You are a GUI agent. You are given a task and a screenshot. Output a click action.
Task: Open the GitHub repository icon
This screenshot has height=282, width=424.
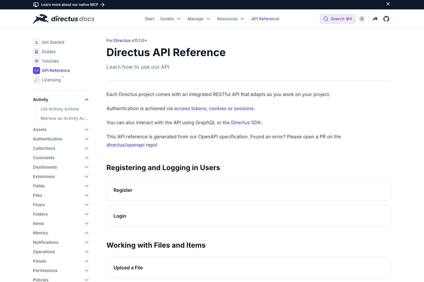point(386,19)
